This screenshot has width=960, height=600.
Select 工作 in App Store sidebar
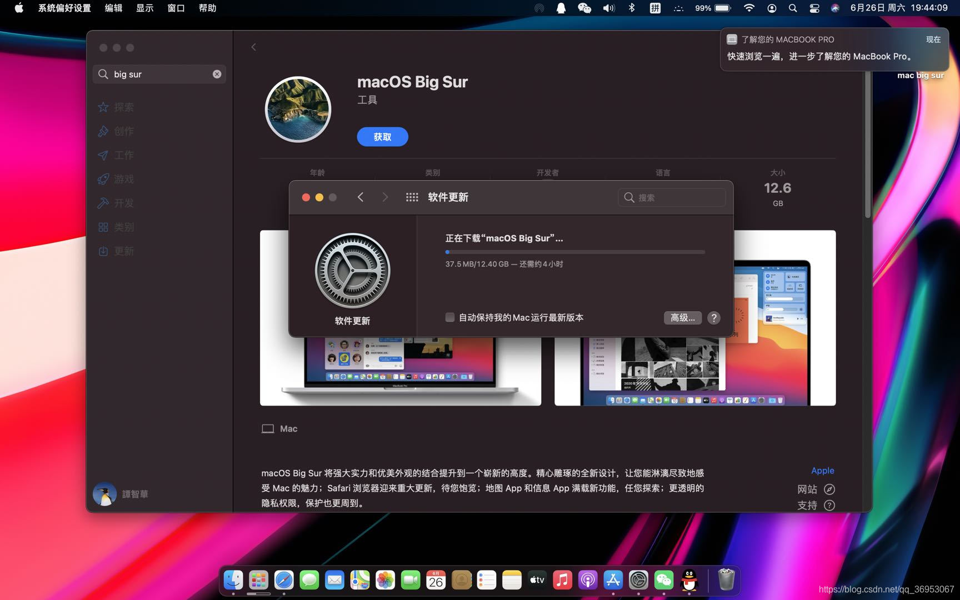pos(116,155)
